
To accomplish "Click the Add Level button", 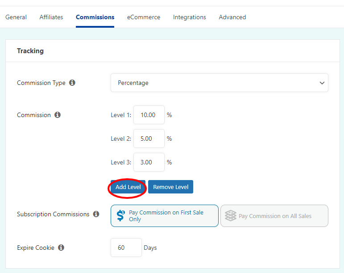I will tap(128, 187).
